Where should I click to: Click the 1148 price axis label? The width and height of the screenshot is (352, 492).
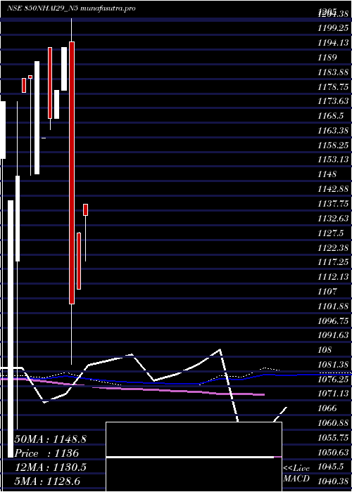click(x=327, y=174)
